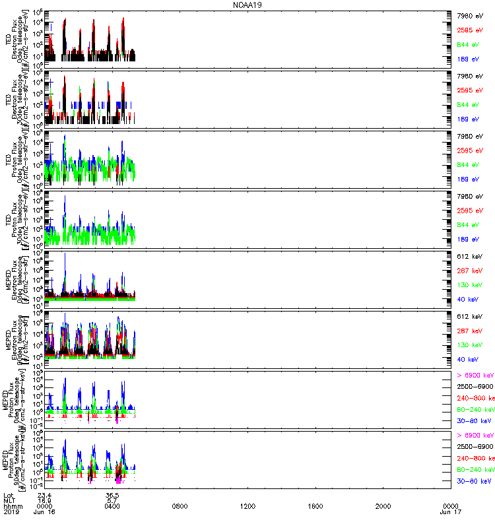Click the 1200 time axis label
Image resolution: width=495 pixels, height=528 pixels.
point(247,506)
